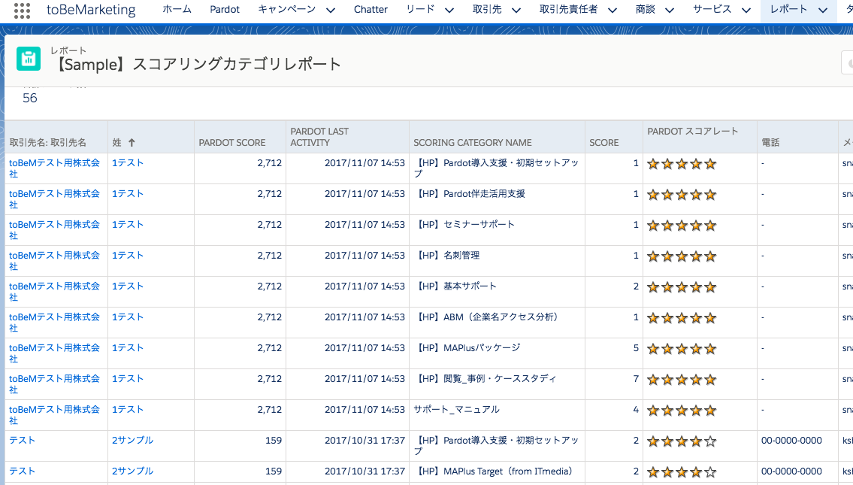Open 1テスト link in MAPlusパッケージ row

[128, 348]
